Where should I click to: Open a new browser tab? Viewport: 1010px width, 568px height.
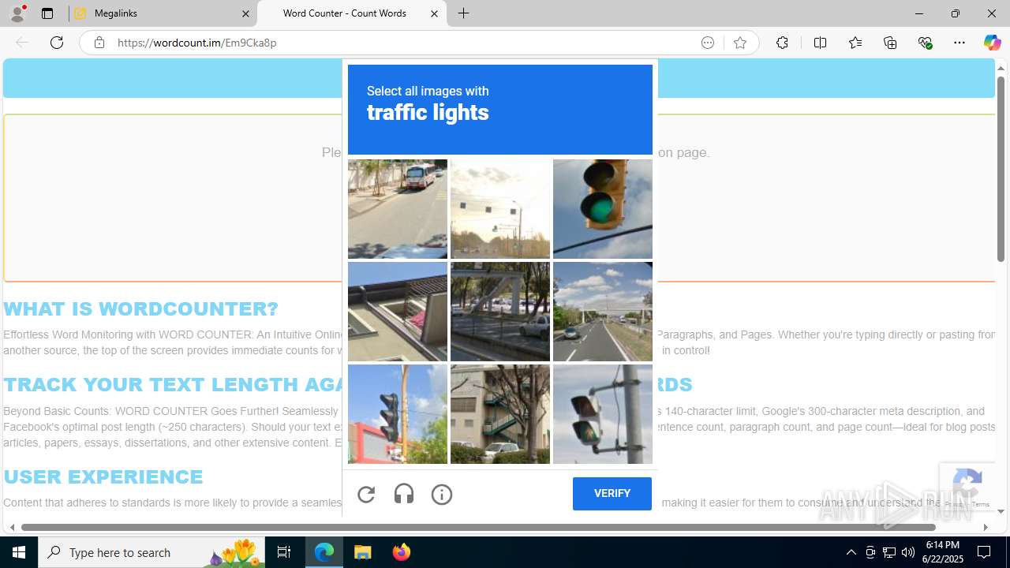coord(464,13)
